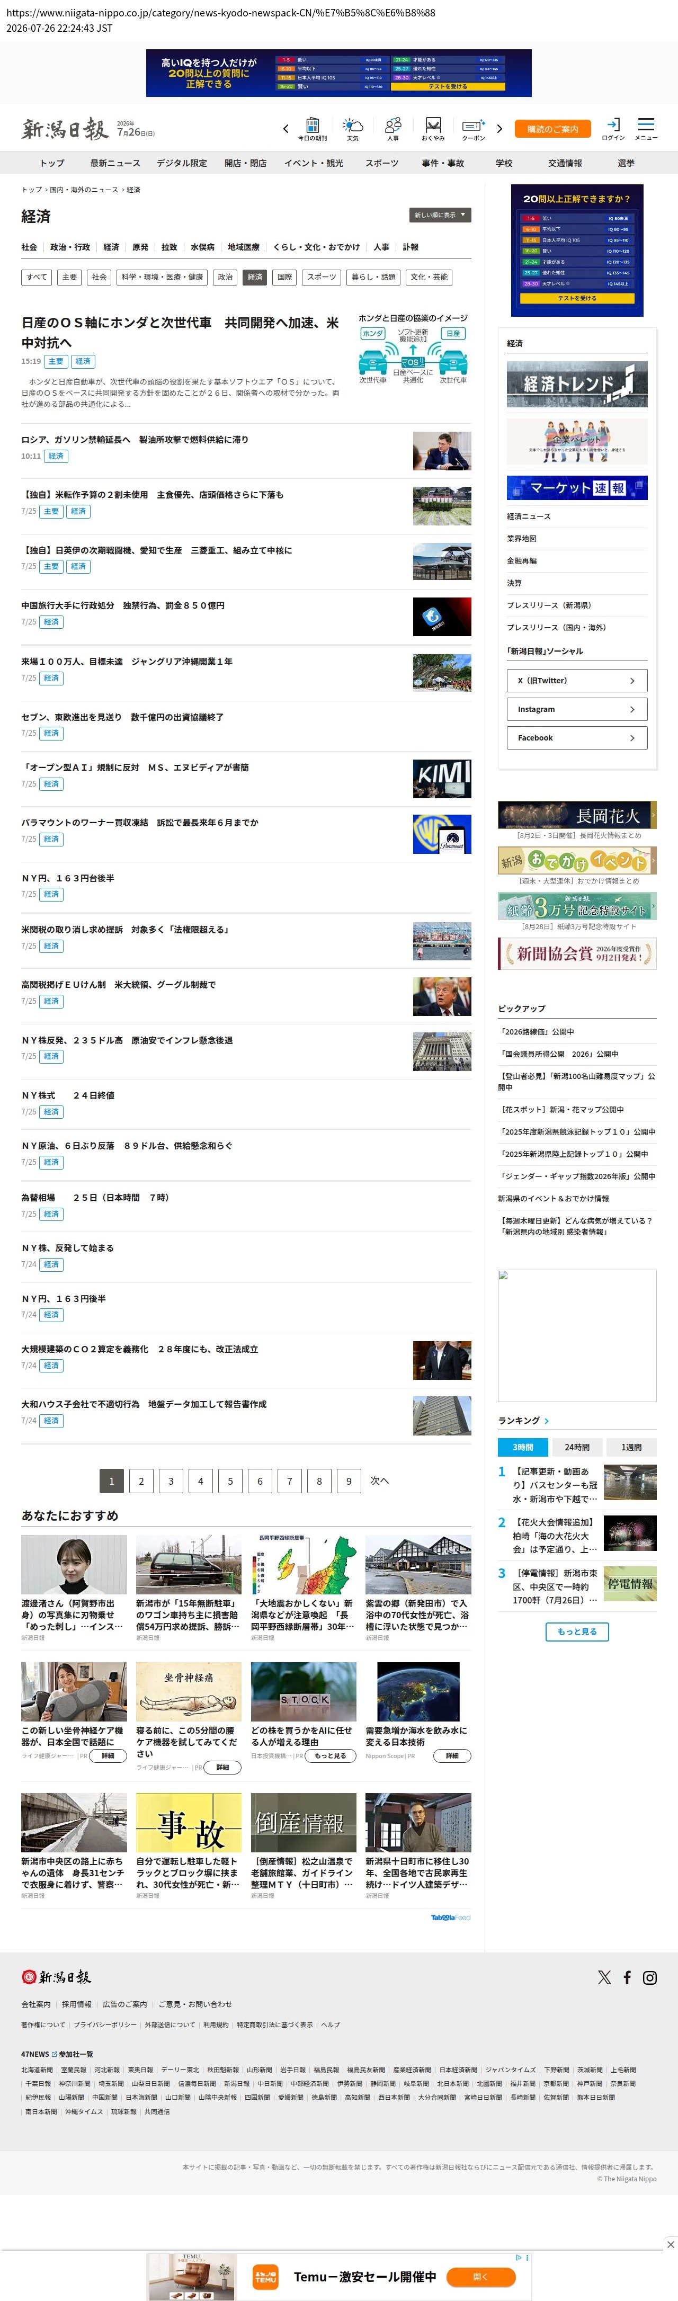Select the 社会 filter tag

(99, 277)
